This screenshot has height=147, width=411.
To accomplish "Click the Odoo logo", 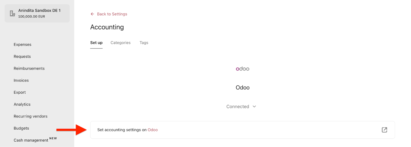I will 242,68.
